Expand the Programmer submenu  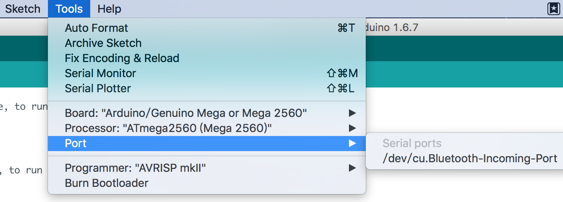(x=207, y=168)
